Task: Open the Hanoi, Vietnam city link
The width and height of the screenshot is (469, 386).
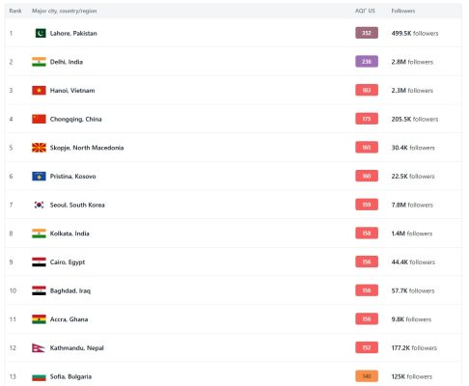Action: [x=72, y=91]
